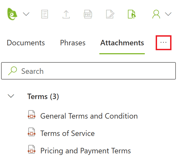This screenshot has width=178, height=162.
Task: Open the General Terms and Condition attachment
Action: [89, 116]
